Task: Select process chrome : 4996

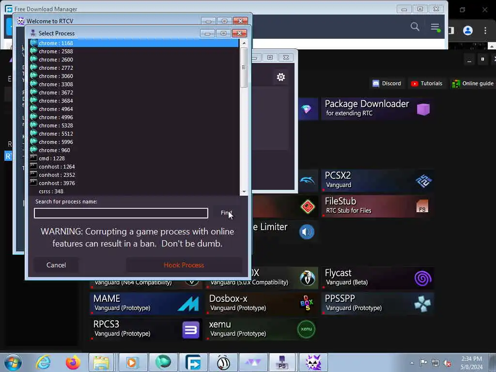Action: coord(134,117)
